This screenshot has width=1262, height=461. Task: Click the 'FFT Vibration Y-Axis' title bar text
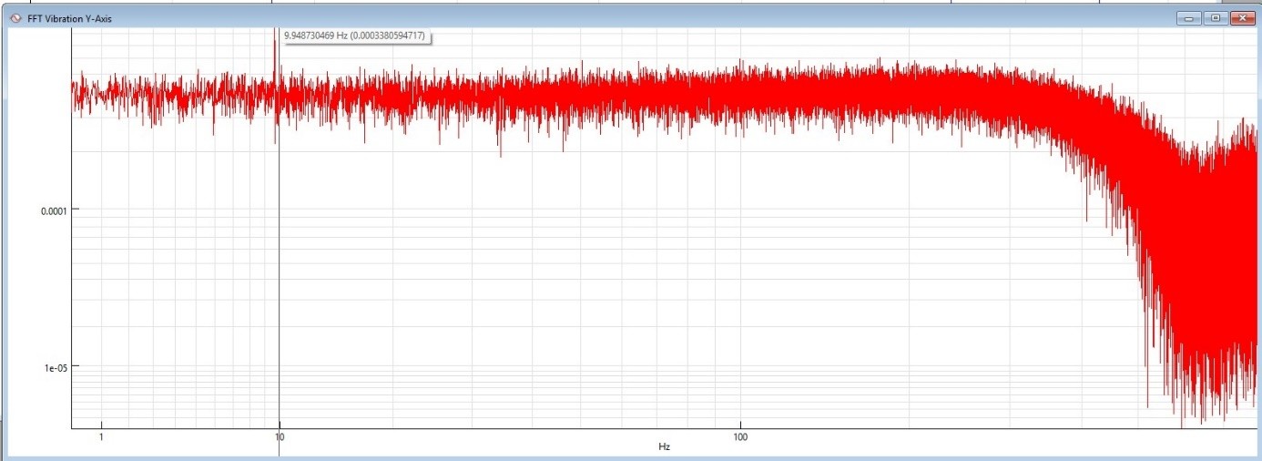(69, 18)
